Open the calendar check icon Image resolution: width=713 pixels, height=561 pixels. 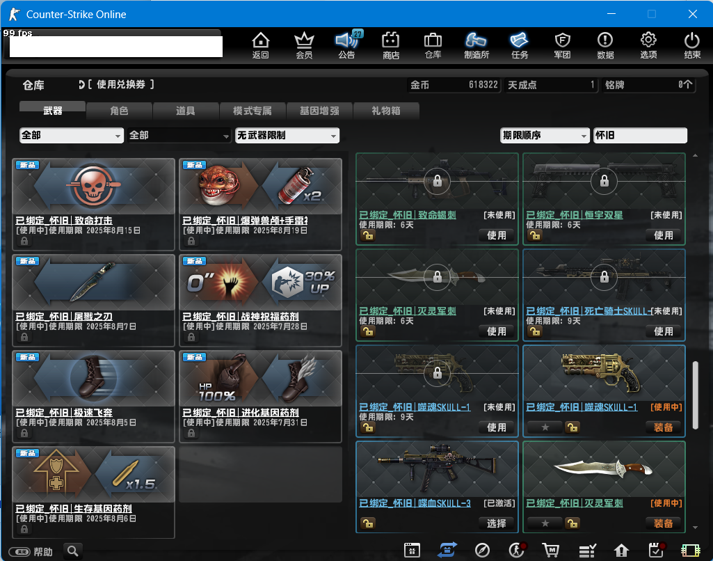pyautogui.click(x=656, y=550)
